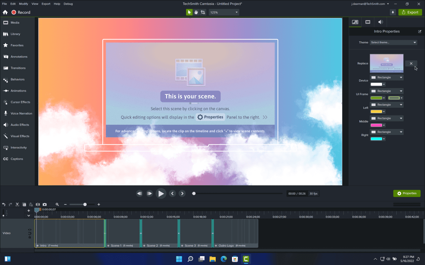Click the Split clip icon on timeline toolbar
Image resolution: width=425 pixels, height=265 pixels.
coord(38,205)
